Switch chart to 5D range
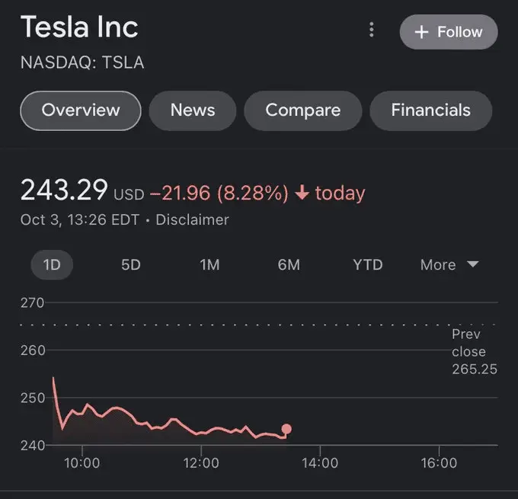Viewport: 518px width, 499px height. click(131, 265)
